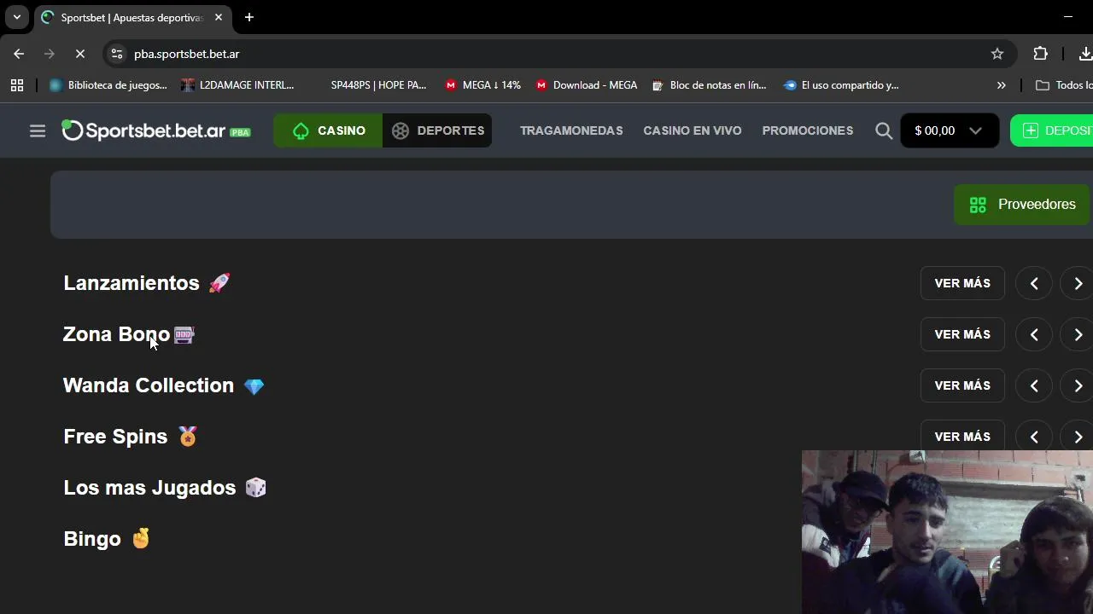Viewport: 1093px width, 614px height.
Task: Switch to the DEPORTES section
Action: pyautogui.click(x=437, y=130)
